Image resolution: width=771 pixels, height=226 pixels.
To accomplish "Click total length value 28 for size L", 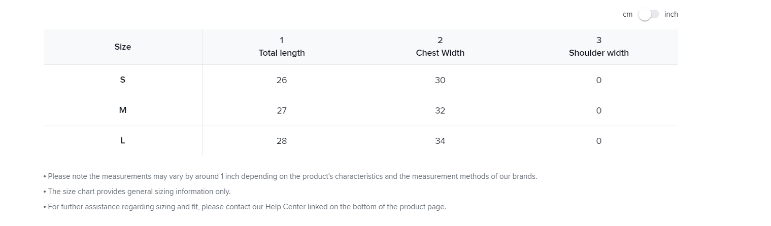I will [x=282, y=141].
